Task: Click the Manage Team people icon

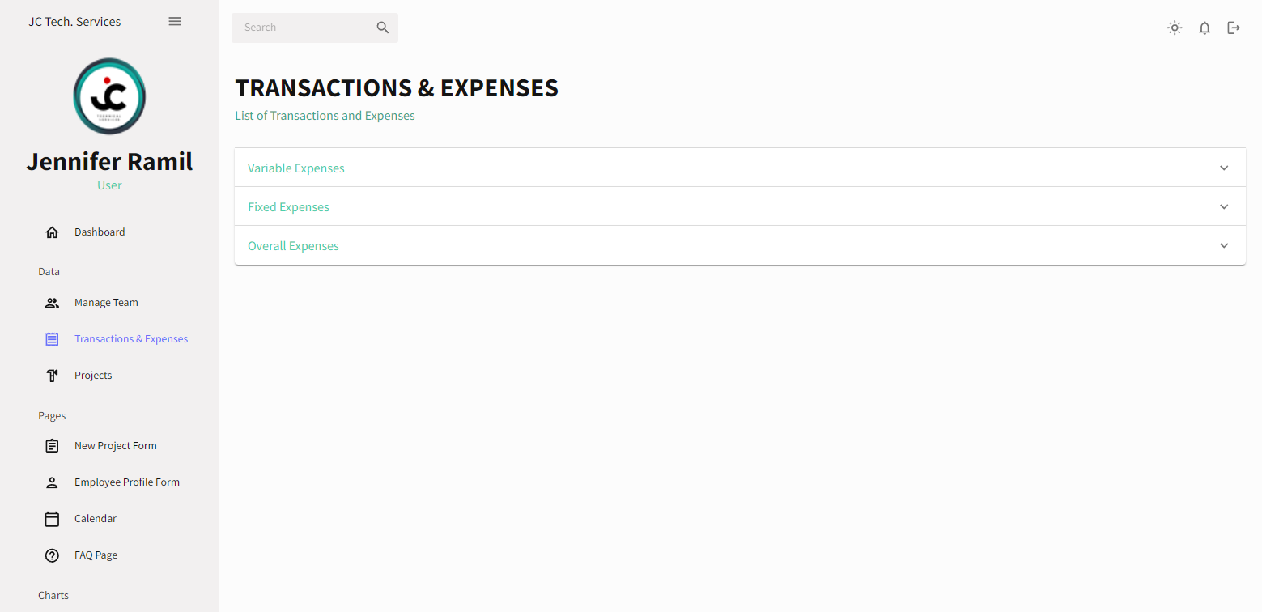Action: (x=52, y=303)
